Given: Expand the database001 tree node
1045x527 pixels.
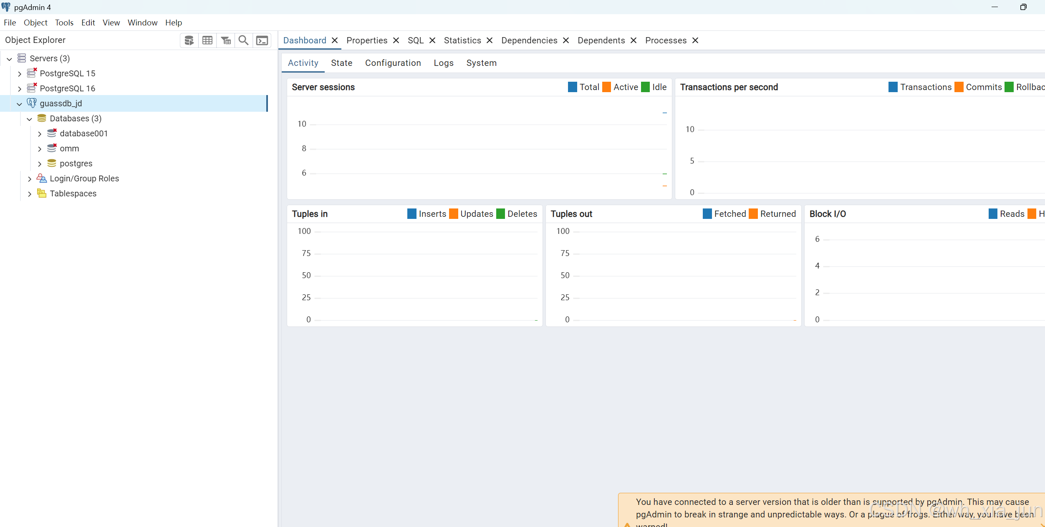Looking at the screenshot, I should coord(40,134).
